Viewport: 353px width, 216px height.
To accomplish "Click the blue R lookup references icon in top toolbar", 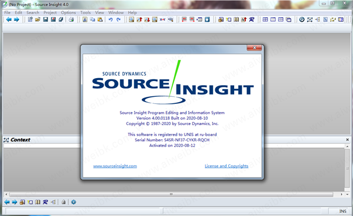I will click(252, 19).
